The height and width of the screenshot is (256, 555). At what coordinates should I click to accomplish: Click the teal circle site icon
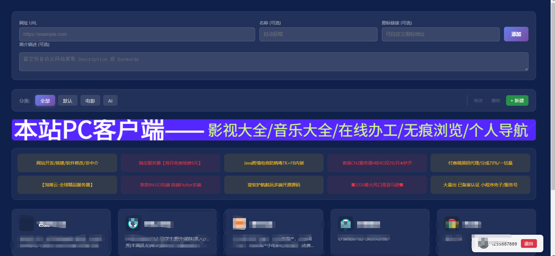345,224
